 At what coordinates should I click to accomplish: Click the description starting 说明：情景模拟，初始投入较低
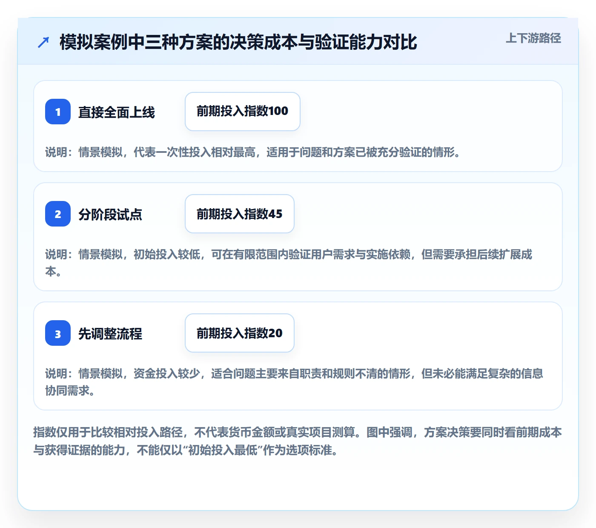[x=289, y=263]
